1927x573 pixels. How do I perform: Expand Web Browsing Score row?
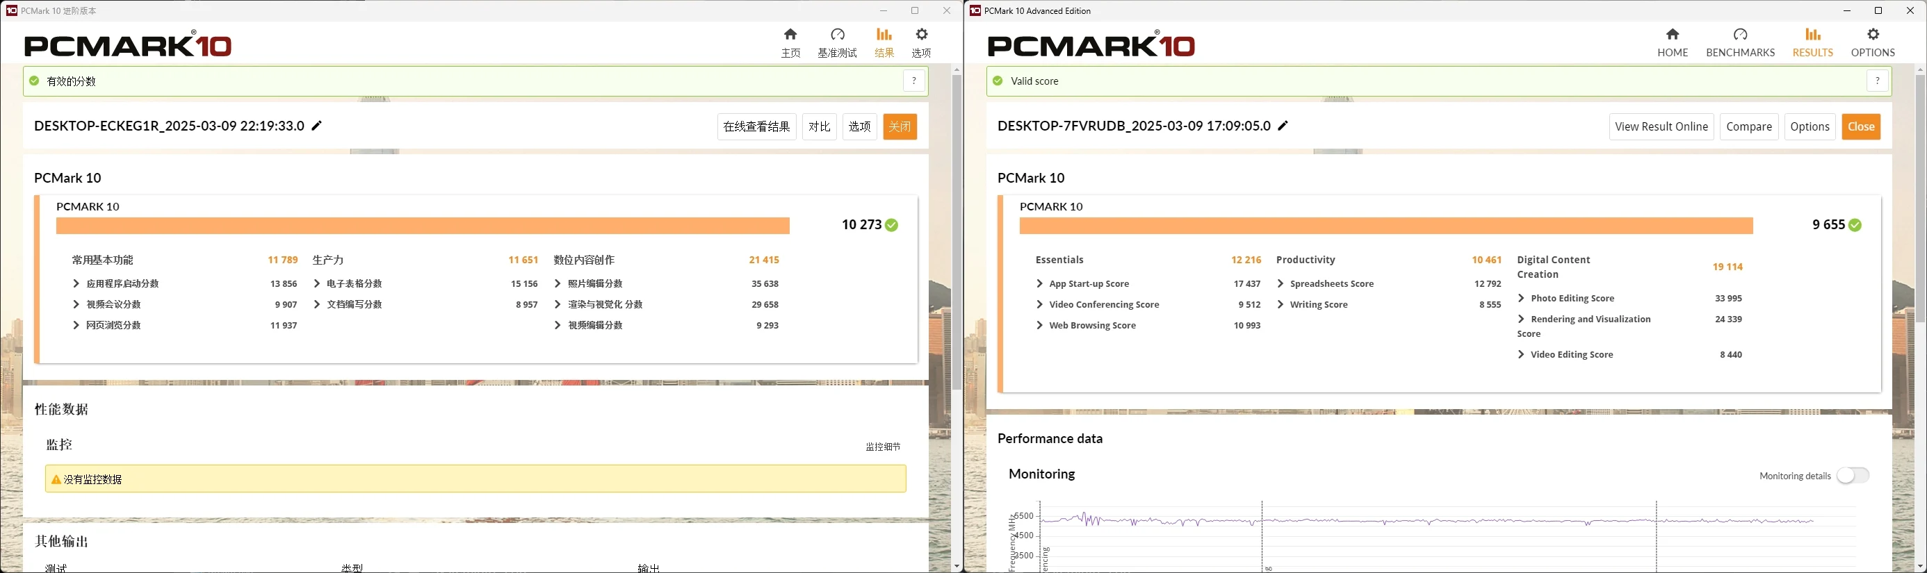point(1040,326)
